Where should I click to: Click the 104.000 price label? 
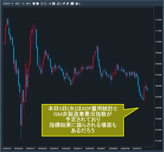tap(158, 108)
